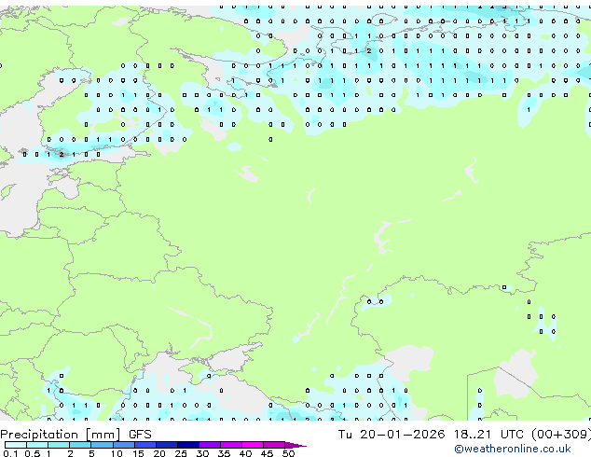Select the dark navy swatch between 25 and 30
The image size is (591, 457).
(x=187, y=445)
